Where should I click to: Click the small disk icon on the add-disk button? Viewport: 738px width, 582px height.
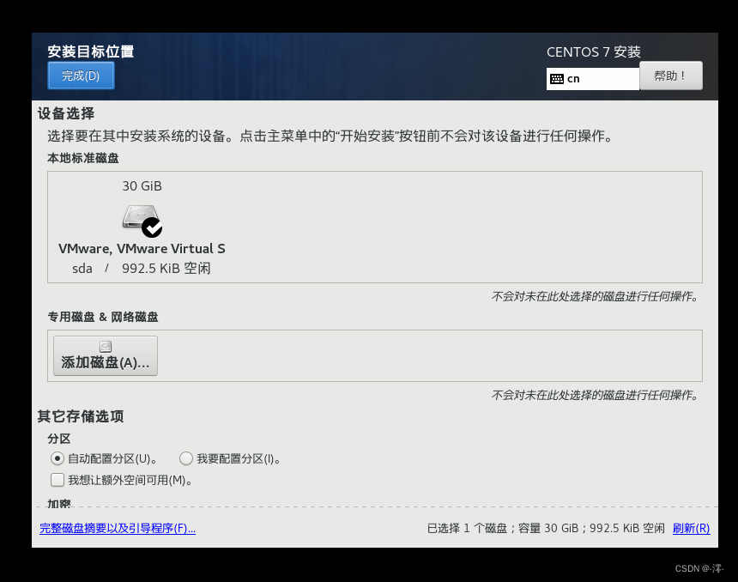coord(106,347)
